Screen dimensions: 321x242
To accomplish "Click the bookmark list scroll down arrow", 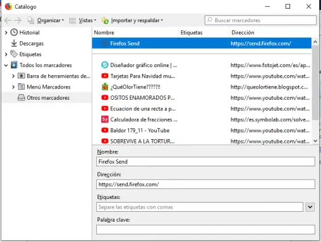I will 315,141.
